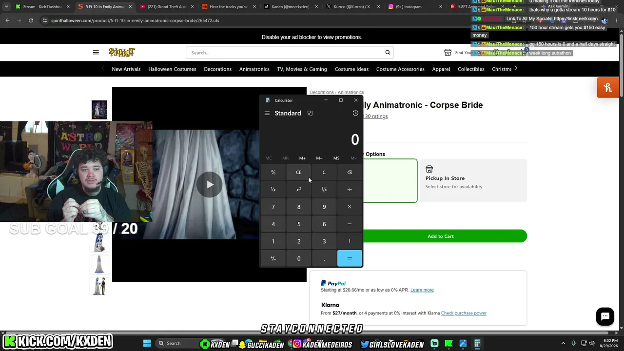
Task: Open the chat bubble widget
Action: click(x=605, y=316)
